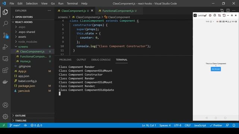Click the feedback icon in status bar

227,125
